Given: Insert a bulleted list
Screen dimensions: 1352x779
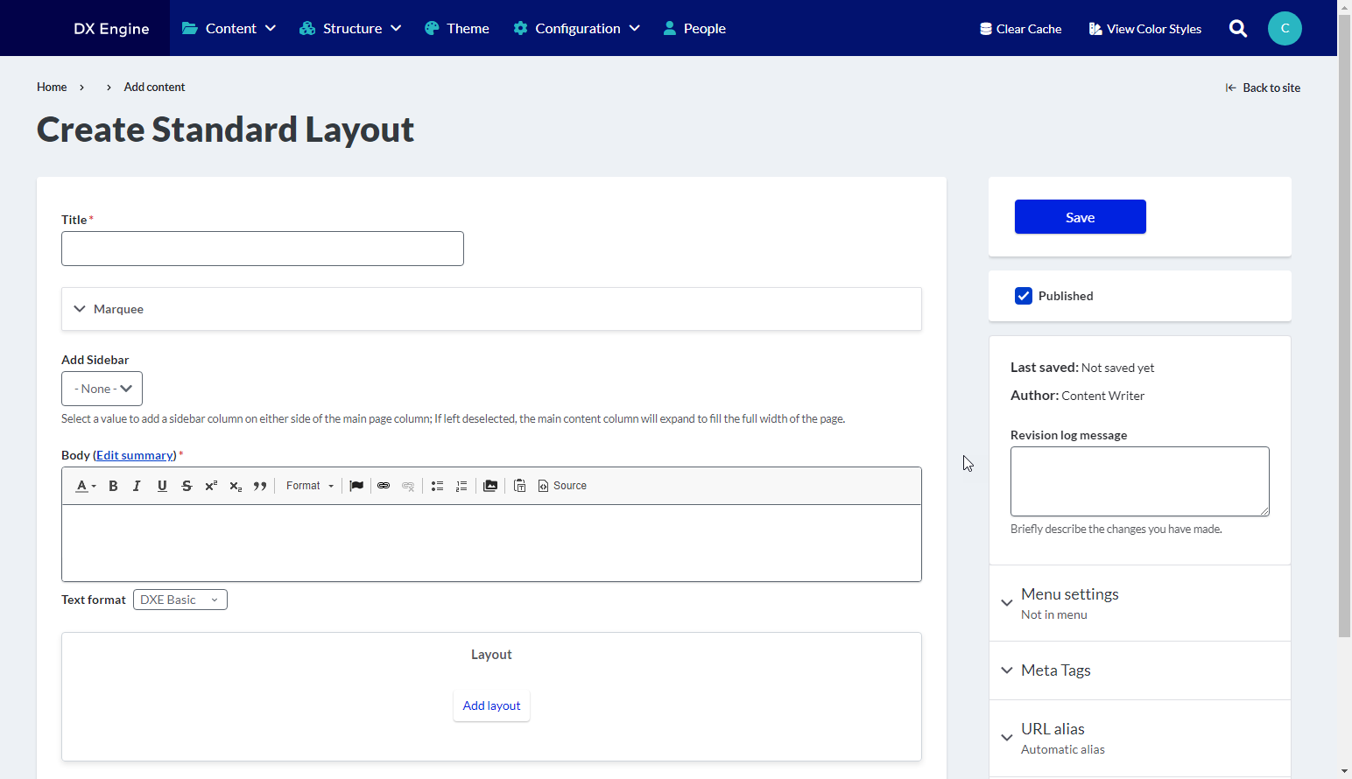Looking at the screenshot, I should point(437,486).
